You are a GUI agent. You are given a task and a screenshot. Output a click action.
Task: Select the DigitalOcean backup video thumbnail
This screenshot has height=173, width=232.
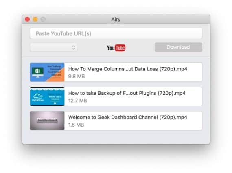(x=47, y=96)
